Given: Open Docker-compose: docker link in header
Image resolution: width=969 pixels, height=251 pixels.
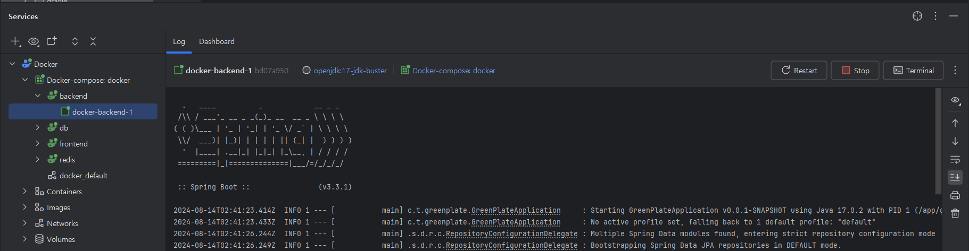Looking at the screenshot, I should point(453,71).
